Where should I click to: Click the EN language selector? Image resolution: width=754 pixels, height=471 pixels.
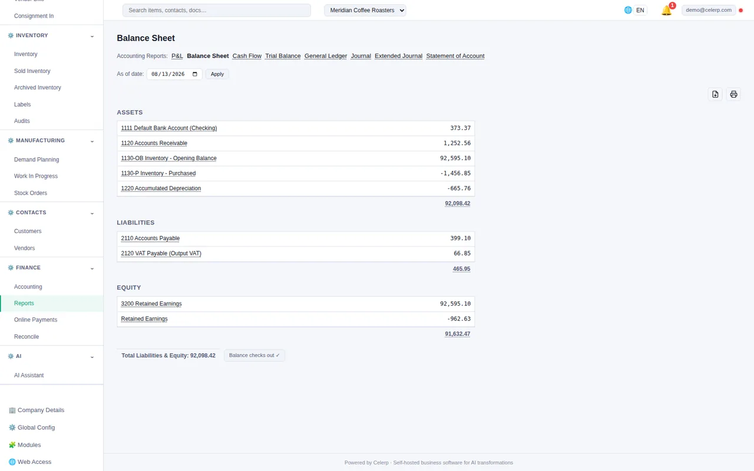pos(640,10)
